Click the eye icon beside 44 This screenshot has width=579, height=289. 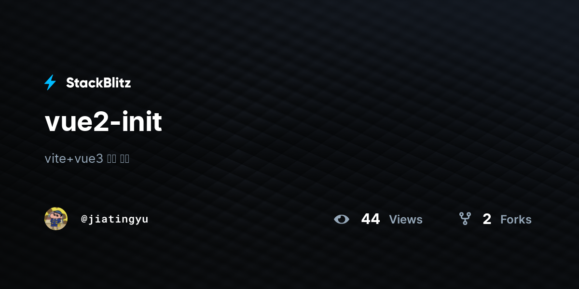pos(342,220)
